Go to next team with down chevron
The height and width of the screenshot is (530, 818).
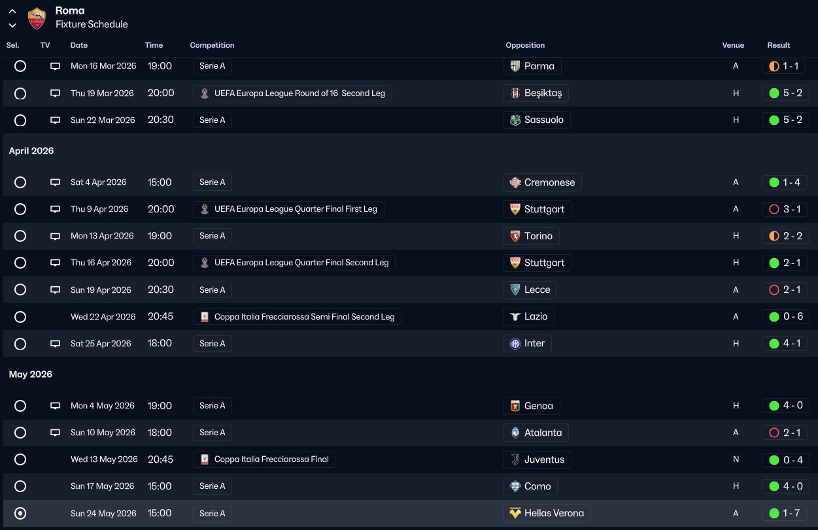12,25
